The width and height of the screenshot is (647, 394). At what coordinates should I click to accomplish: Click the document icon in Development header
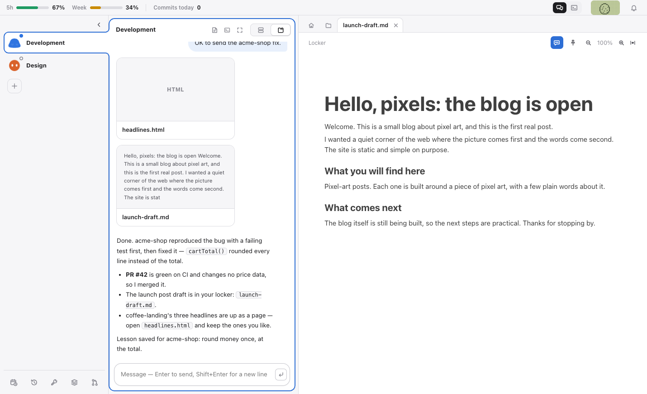pyautogui.click(x=214, y=30)
